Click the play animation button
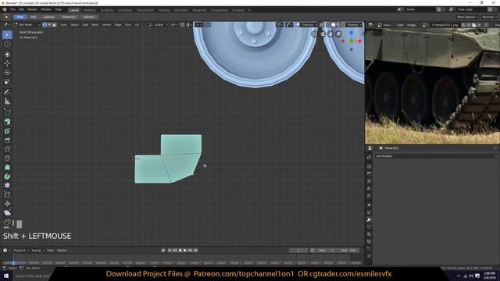500x281 pixels. 185,251
